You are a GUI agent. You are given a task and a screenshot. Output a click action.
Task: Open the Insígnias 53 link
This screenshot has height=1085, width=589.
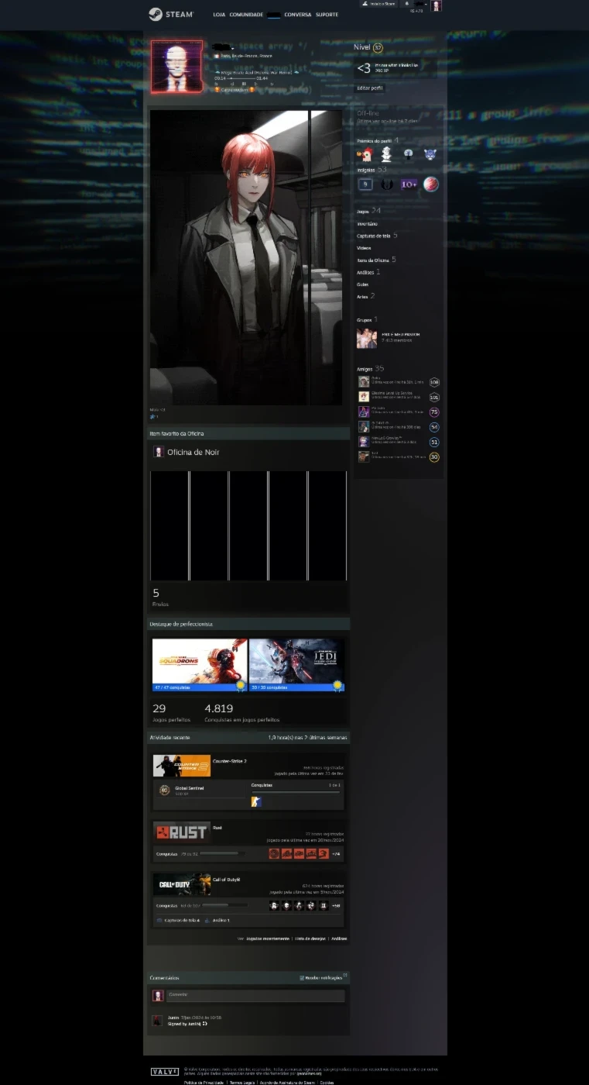pos(372,170)
